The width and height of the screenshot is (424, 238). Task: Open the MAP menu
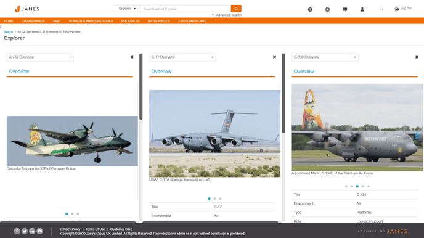click(57, 21)
